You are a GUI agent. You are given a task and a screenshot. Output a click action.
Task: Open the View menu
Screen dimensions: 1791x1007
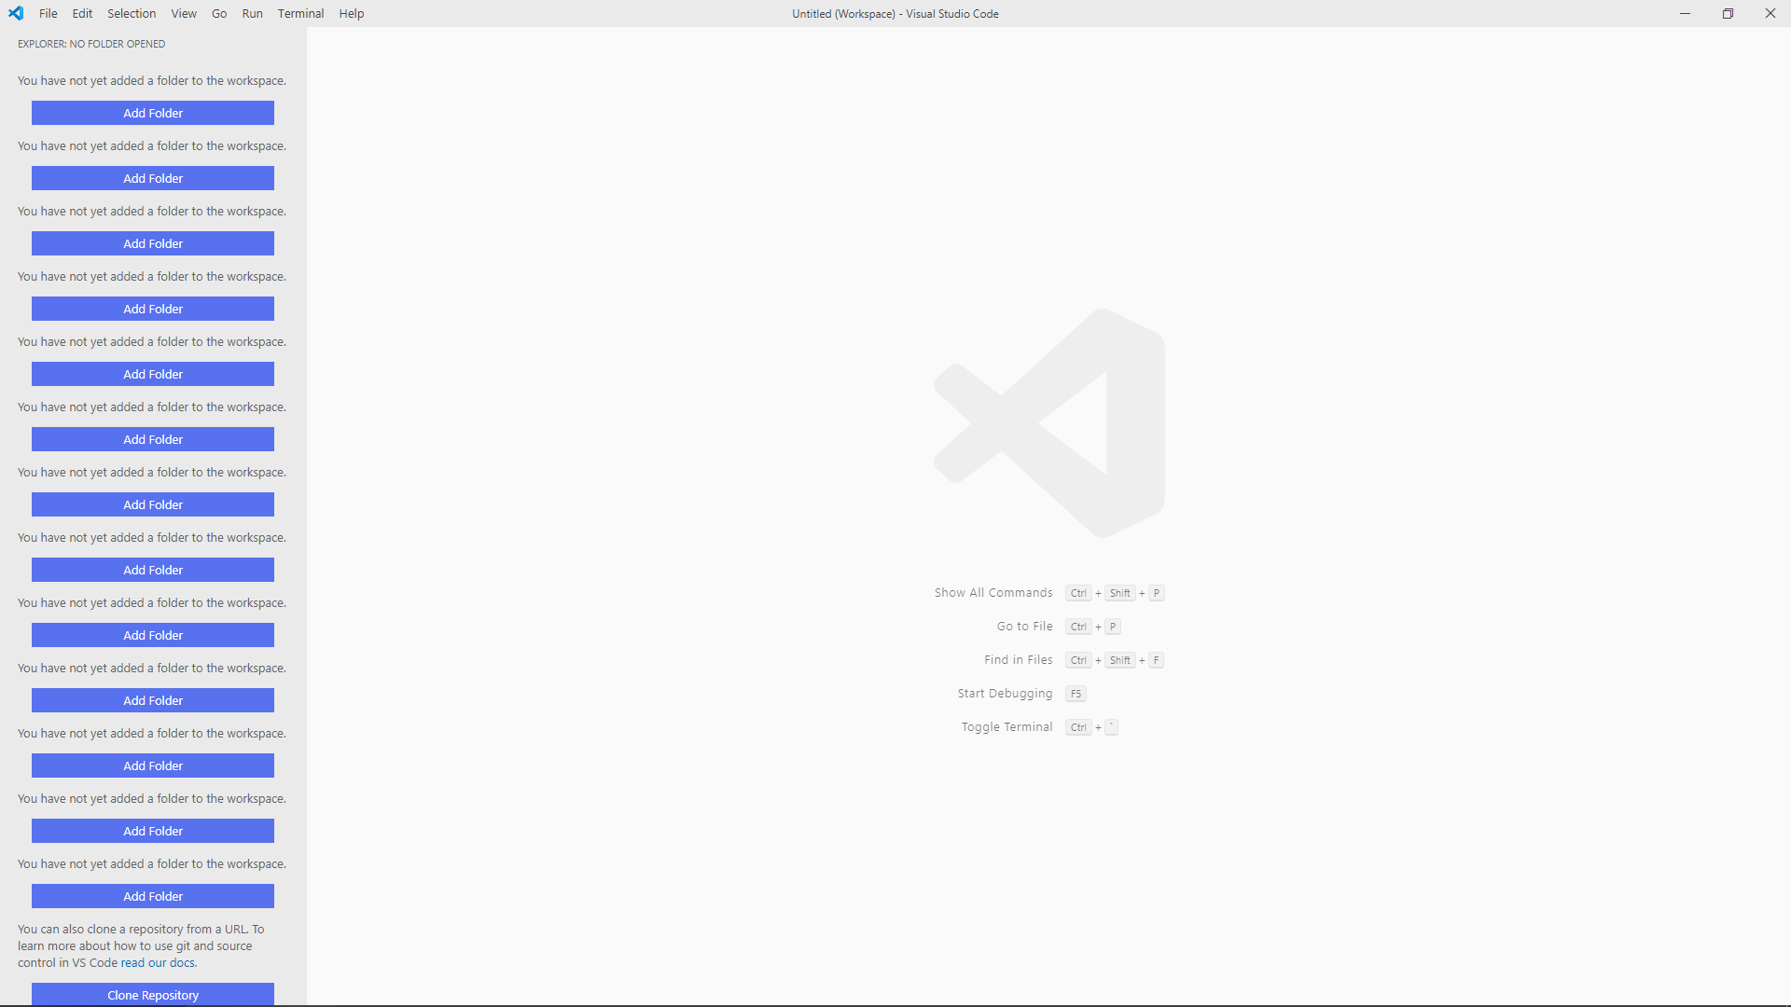[x=183, y=13]
